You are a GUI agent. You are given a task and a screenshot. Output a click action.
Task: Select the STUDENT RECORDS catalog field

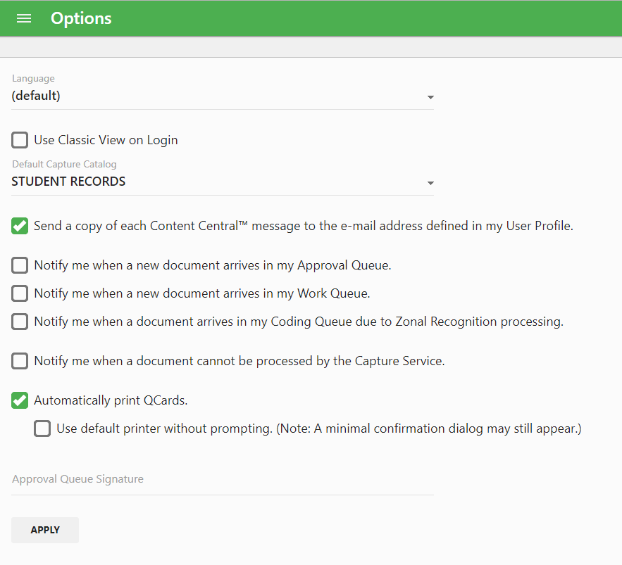(x=223, y=182)
